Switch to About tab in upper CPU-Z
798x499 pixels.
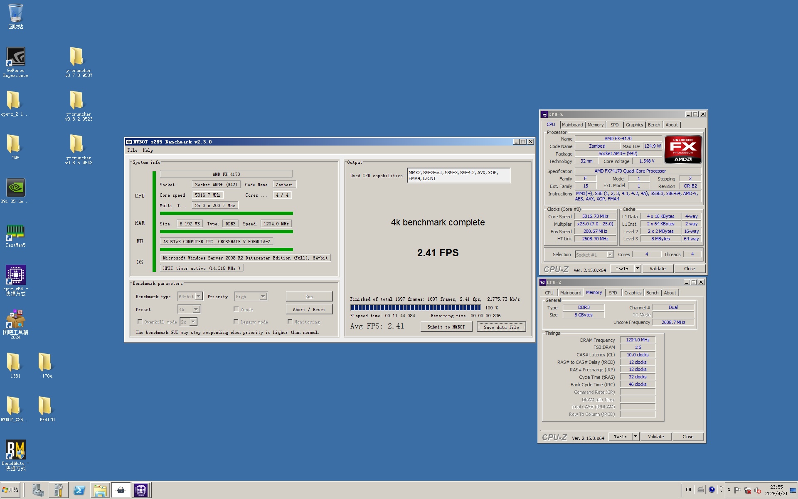click(x=671, y=125)
